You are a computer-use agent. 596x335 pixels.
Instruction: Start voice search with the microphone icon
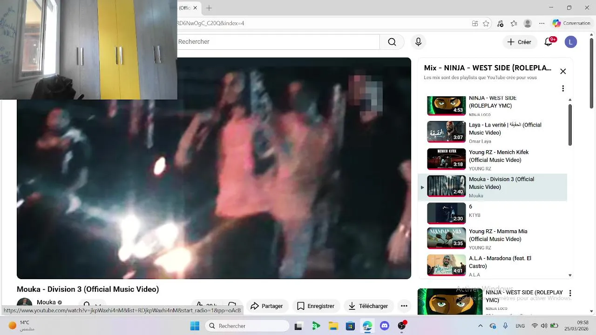[x=418, y=42]
